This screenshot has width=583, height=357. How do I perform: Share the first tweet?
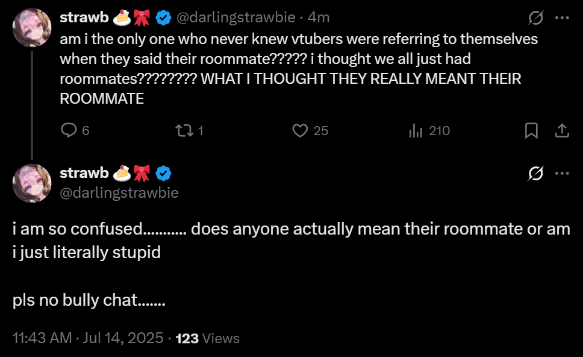point(561,130)
